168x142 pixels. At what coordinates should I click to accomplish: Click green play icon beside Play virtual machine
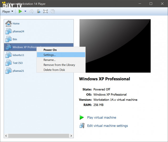click(x=82, y=117)
